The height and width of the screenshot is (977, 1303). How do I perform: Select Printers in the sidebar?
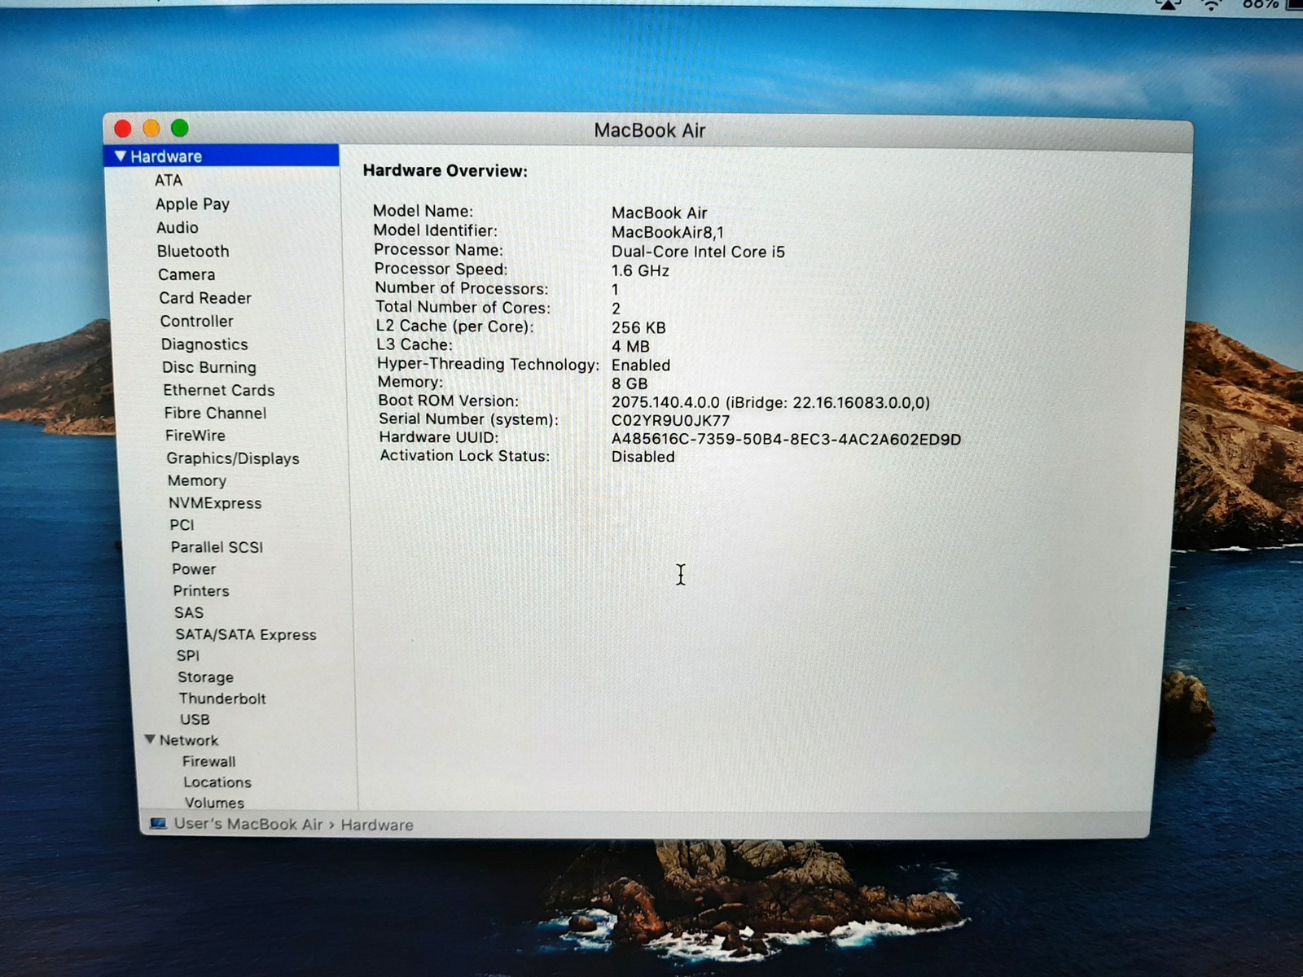coord(201,591)
